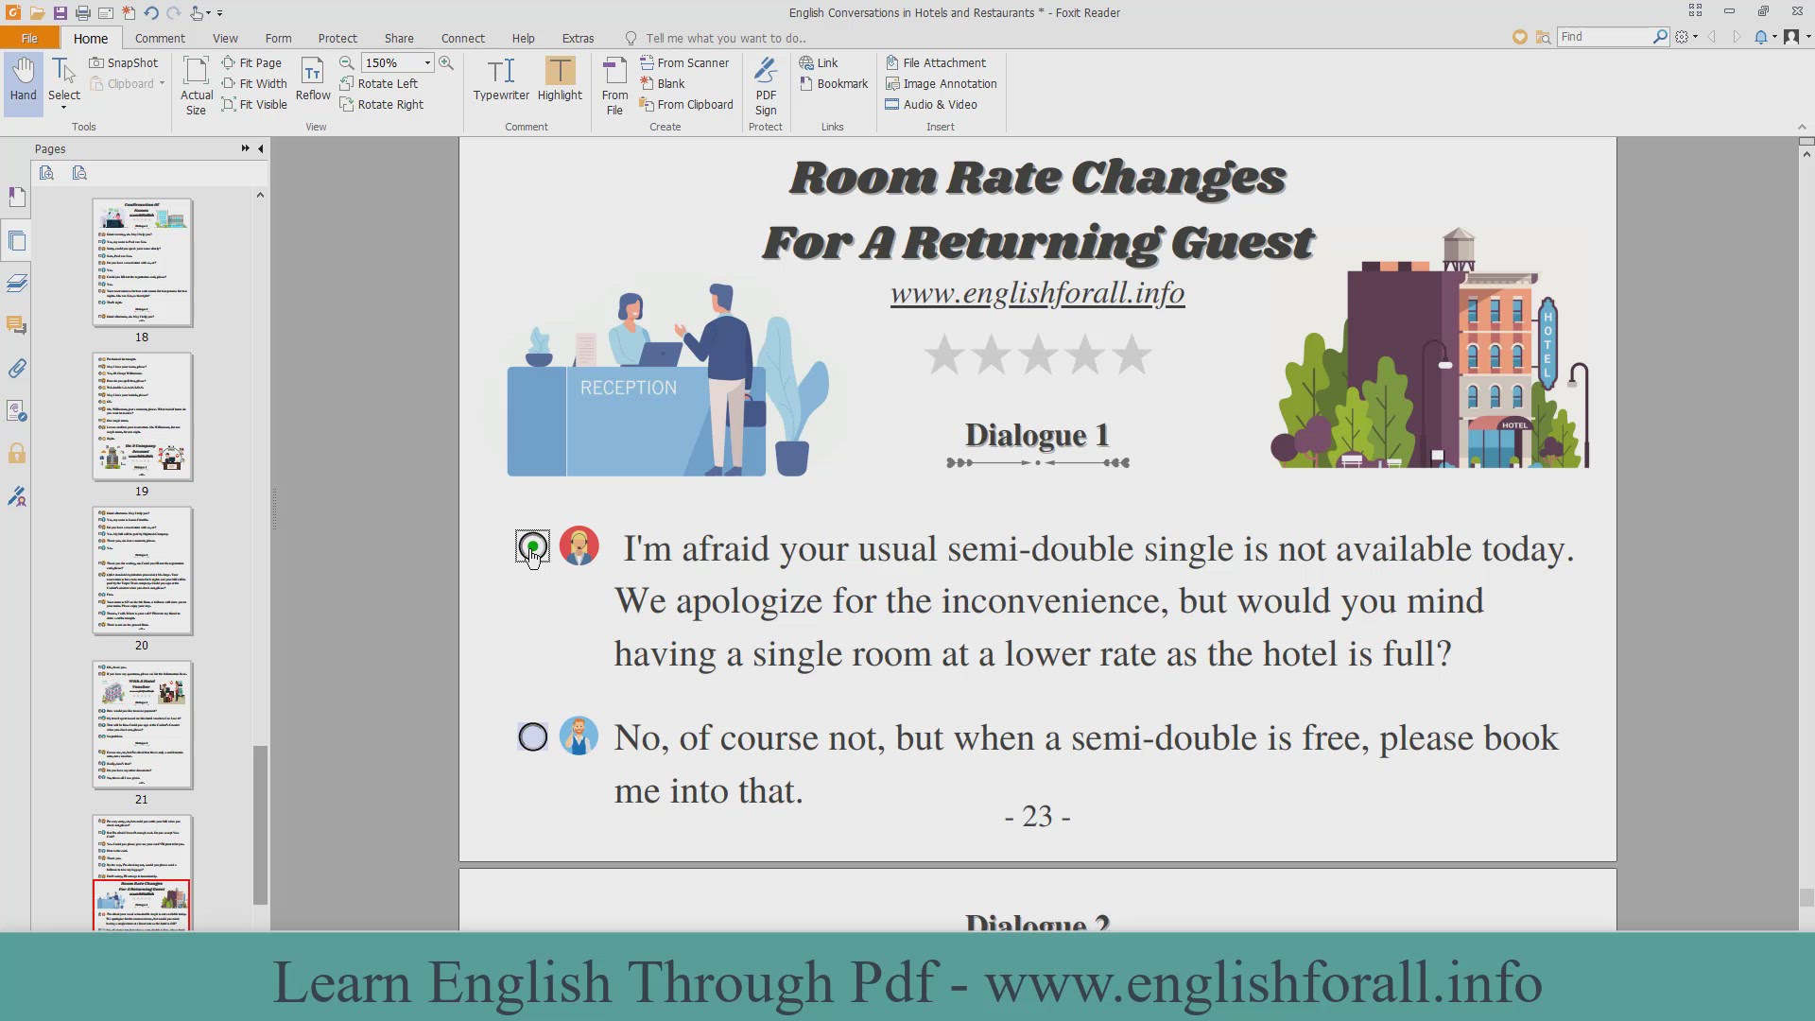This screenshot has height=1021, width=1815.
Task: Open the PDF Sign tool
Action: click(x=766, y=85)
